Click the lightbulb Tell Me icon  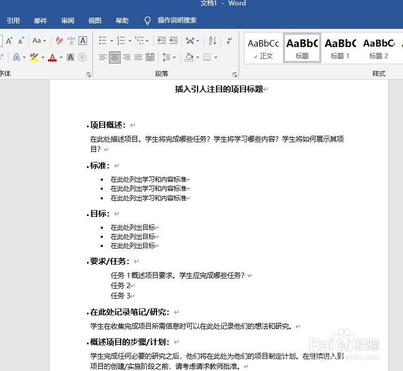click(x=147, y=21)
